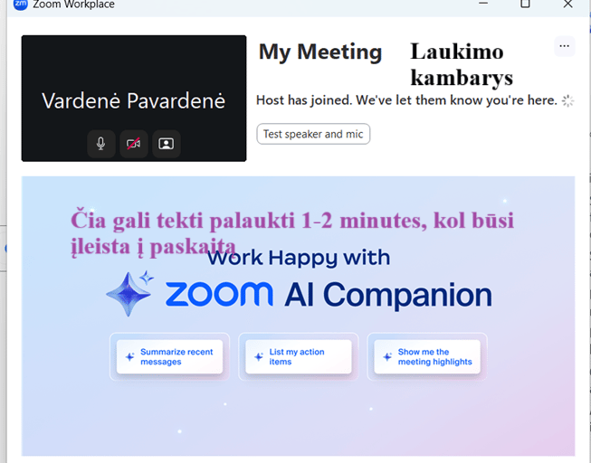Click the sparkle icon on highlights card
The width and height of the screenshot is (591, 463).
pos(387,357)
